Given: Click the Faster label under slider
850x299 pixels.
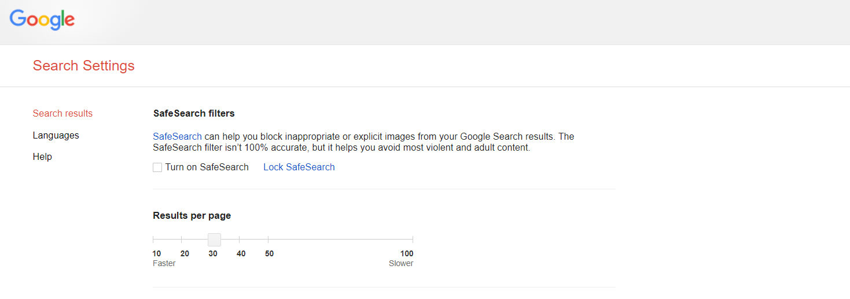Looking at the screenshot, I should click(x=164, y=264).
